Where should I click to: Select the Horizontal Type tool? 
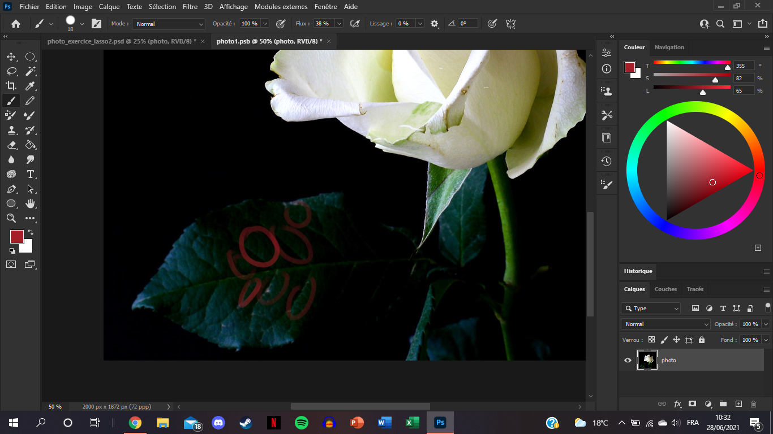pyautogui.click(x=31, y=174)
